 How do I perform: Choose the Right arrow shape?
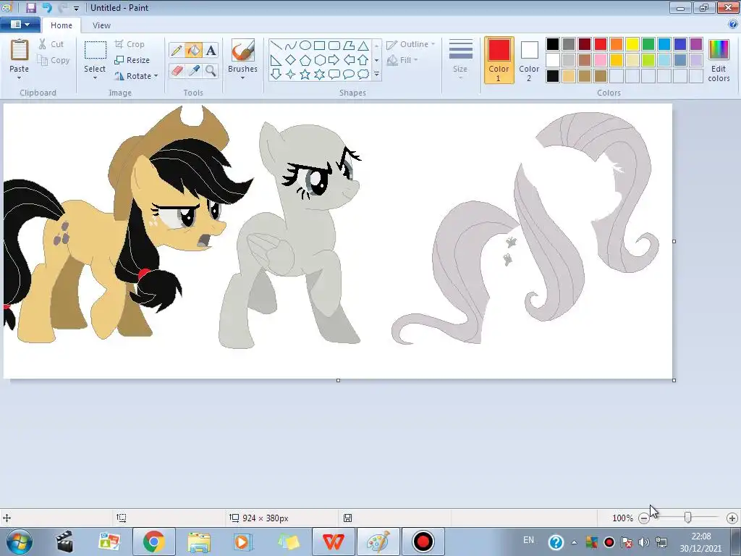[334, 60]
